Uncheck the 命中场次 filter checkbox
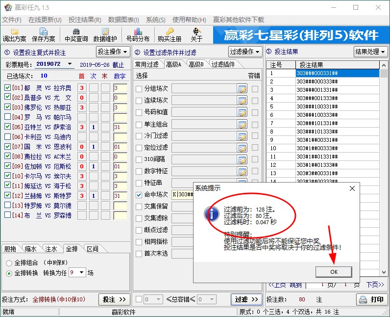This screenshot has width=390, height=317. [x=139, y=195]
